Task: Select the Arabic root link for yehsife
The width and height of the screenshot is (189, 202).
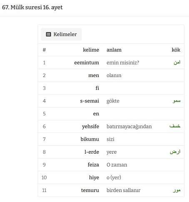Action: point(175,126)
